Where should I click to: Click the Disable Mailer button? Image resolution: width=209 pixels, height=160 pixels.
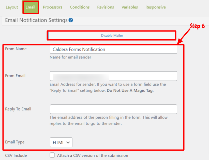[112, 35]
